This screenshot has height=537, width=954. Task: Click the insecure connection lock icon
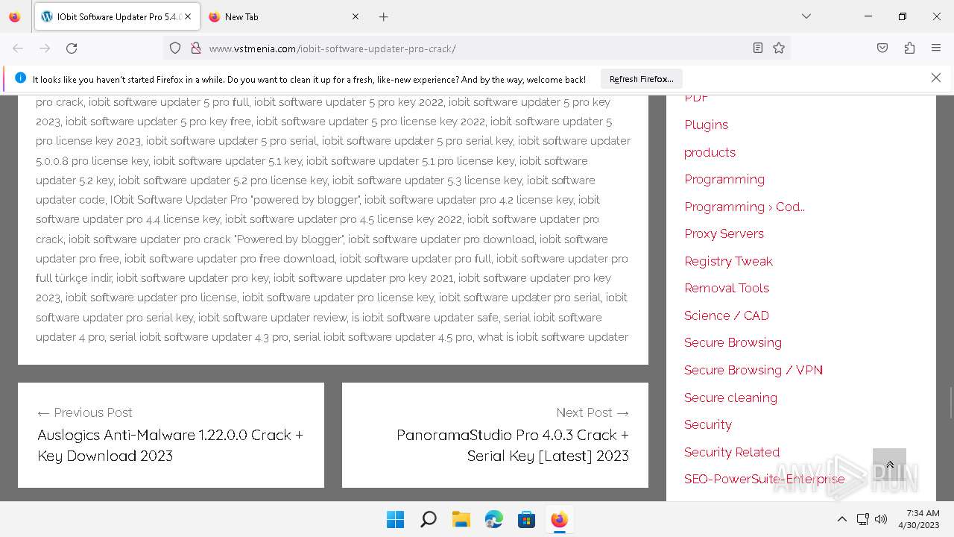pos(196,48)
